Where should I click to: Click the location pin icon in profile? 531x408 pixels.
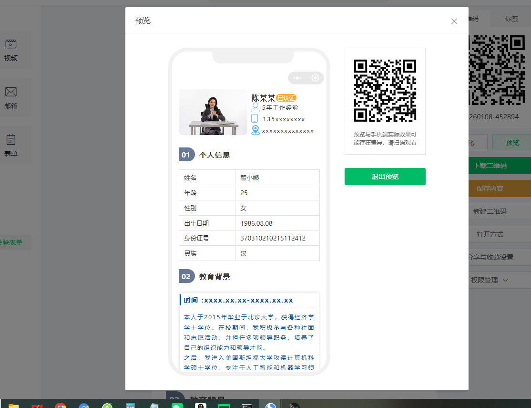[255, 130]
